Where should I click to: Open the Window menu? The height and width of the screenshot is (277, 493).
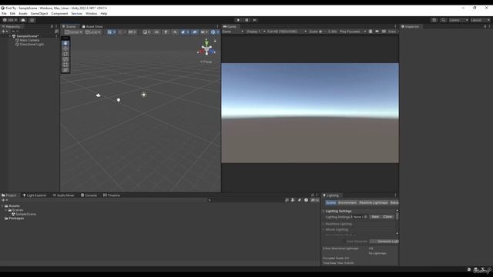tap(92, 14)
